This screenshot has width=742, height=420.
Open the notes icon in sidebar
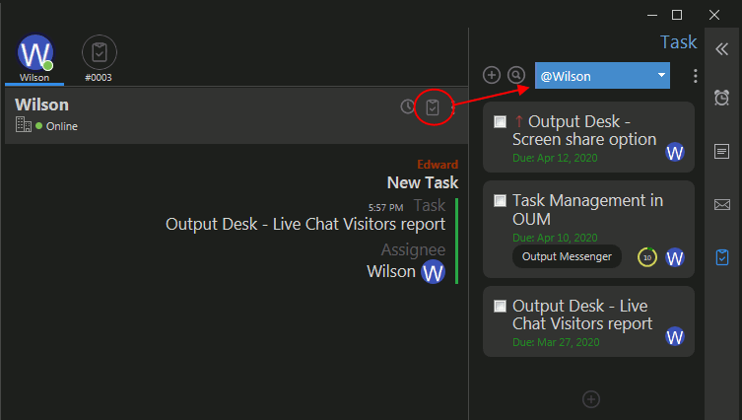722,152
